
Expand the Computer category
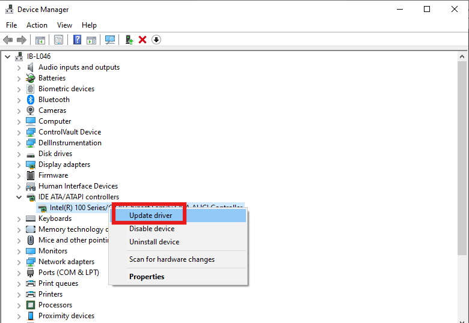coord(19,121)
